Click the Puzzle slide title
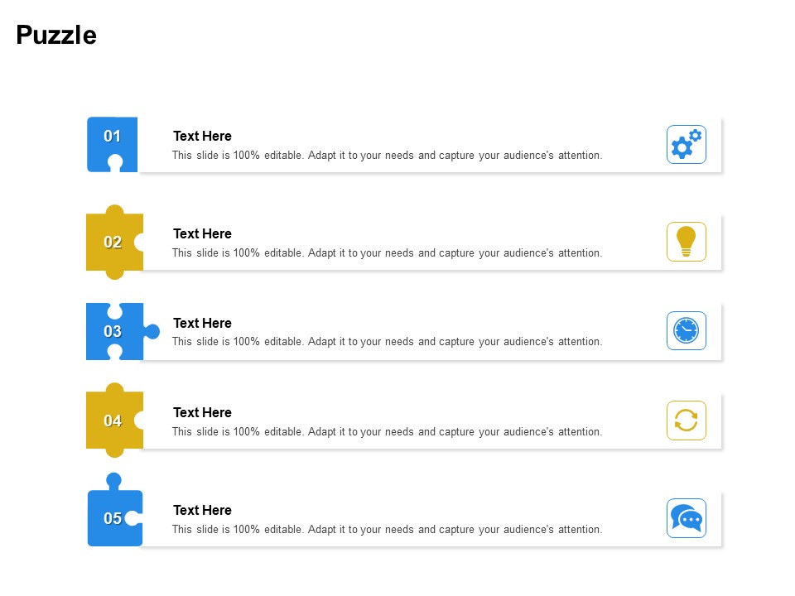The height and width of the screenshot is (596, 795). (56, 35)
